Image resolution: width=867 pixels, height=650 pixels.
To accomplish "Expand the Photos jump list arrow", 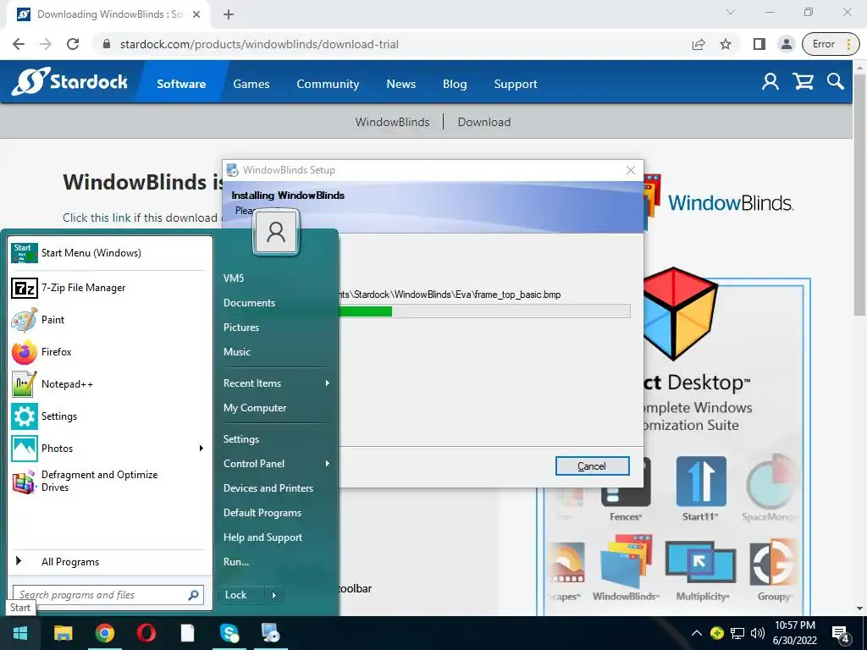I will coord(202,449).
